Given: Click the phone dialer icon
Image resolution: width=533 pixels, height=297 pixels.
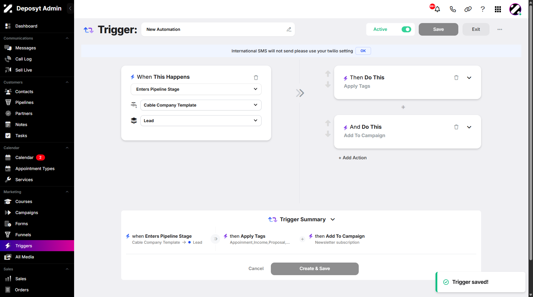Looking at the screenshot, I should (x=453, y=9).
